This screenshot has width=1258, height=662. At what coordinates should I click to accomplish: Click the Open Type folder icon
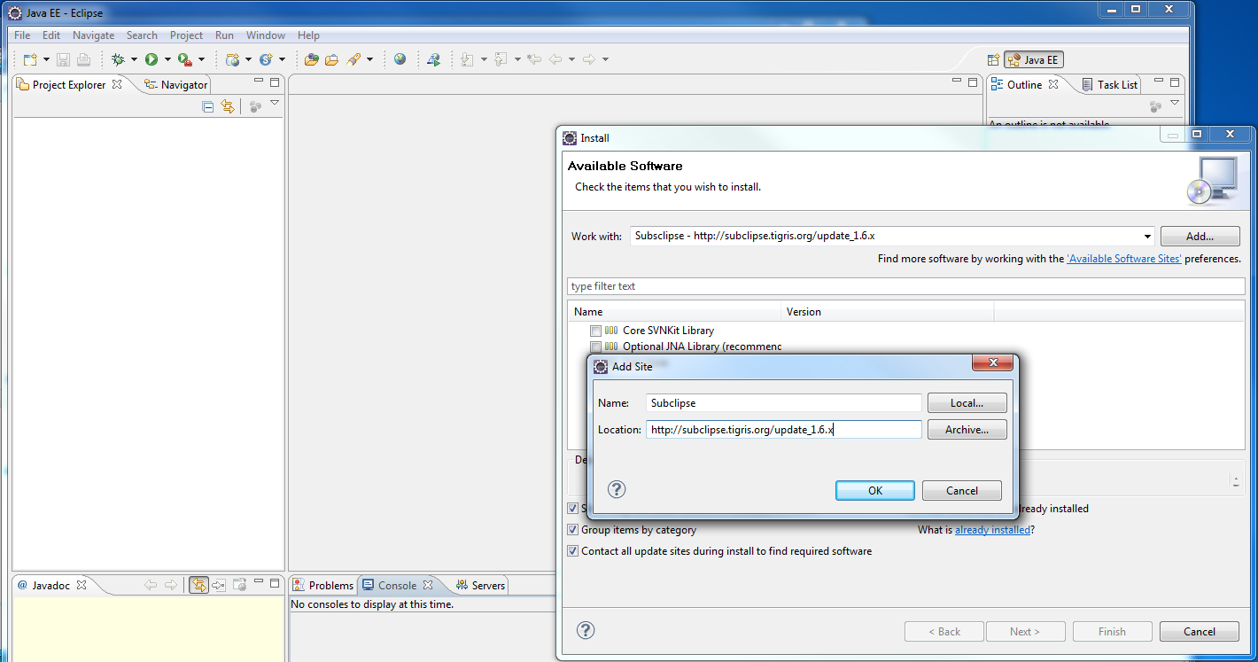click(311, 59)
